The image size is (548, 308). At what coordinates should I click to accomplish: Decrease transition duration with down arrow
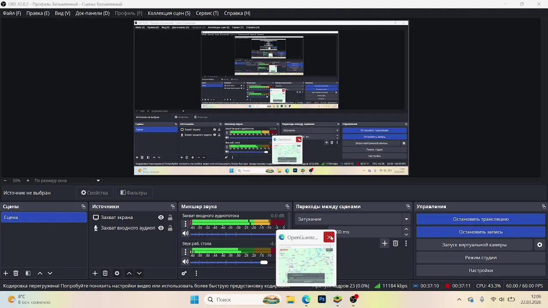click(x=406, y=234)
